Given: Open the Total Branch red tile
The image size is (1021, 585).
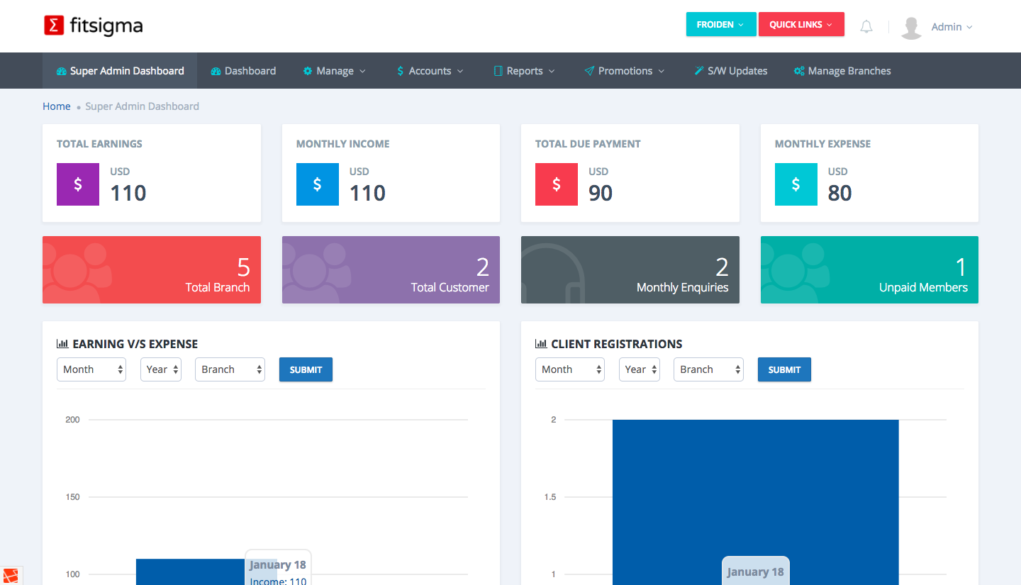Looking at the screenshot, I should click(x=152, y=270).
